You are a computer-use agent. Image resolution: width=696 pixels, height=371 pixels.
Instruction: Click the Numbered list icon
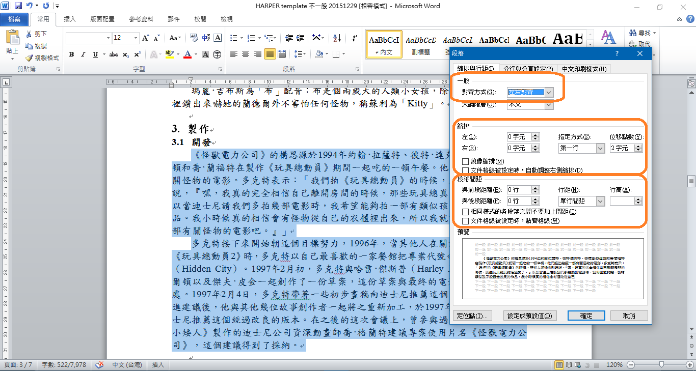coord(250,38)
